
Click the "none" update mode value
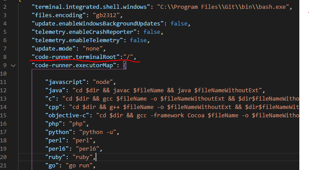(92, 49)
